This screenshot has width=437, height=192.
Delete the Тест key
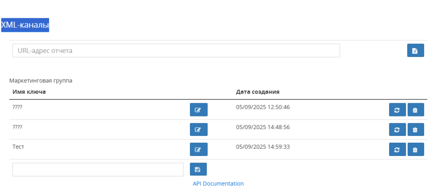point(416,149)
